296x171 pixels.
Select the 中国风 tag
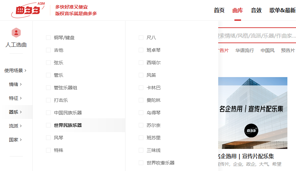[268, 50]
